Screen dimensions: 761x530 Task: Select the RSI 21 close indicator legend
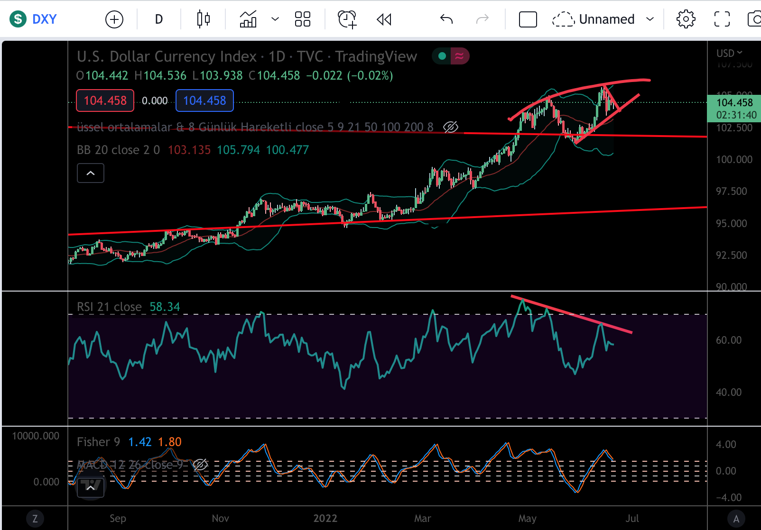109,307
